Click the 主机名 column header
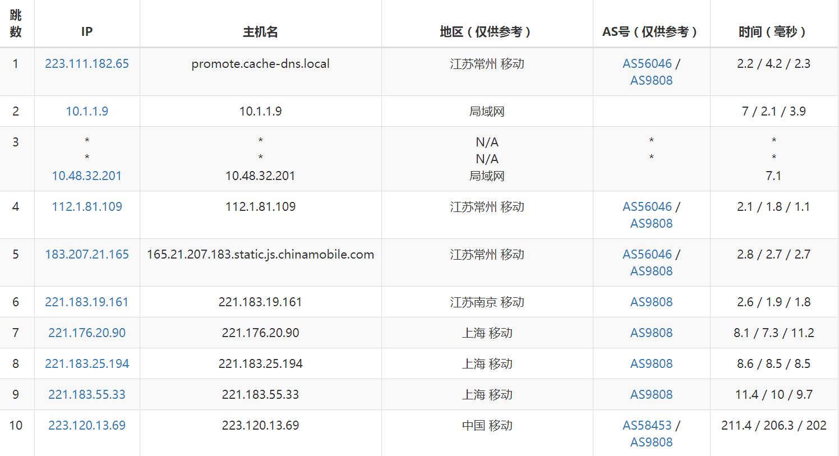The width and height of the screenshot is (839, 456). [x=260, y=31]
